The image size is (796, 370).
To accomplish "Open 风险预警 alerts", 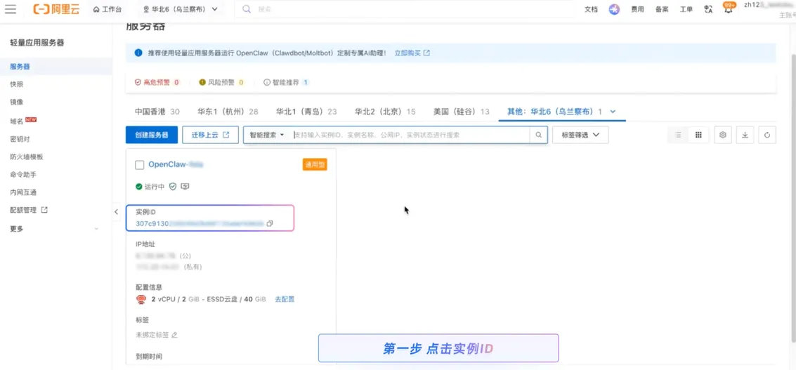I will (x=221, y=82).
